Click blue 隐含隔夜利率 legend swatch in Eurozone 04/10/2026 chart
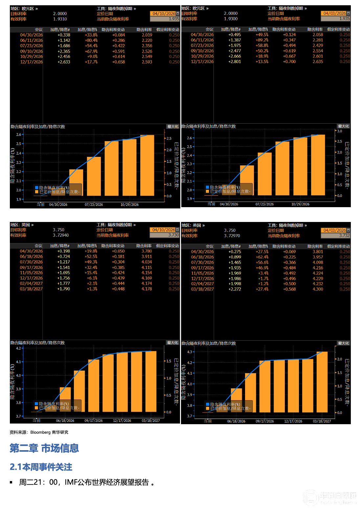 [37, 188]
